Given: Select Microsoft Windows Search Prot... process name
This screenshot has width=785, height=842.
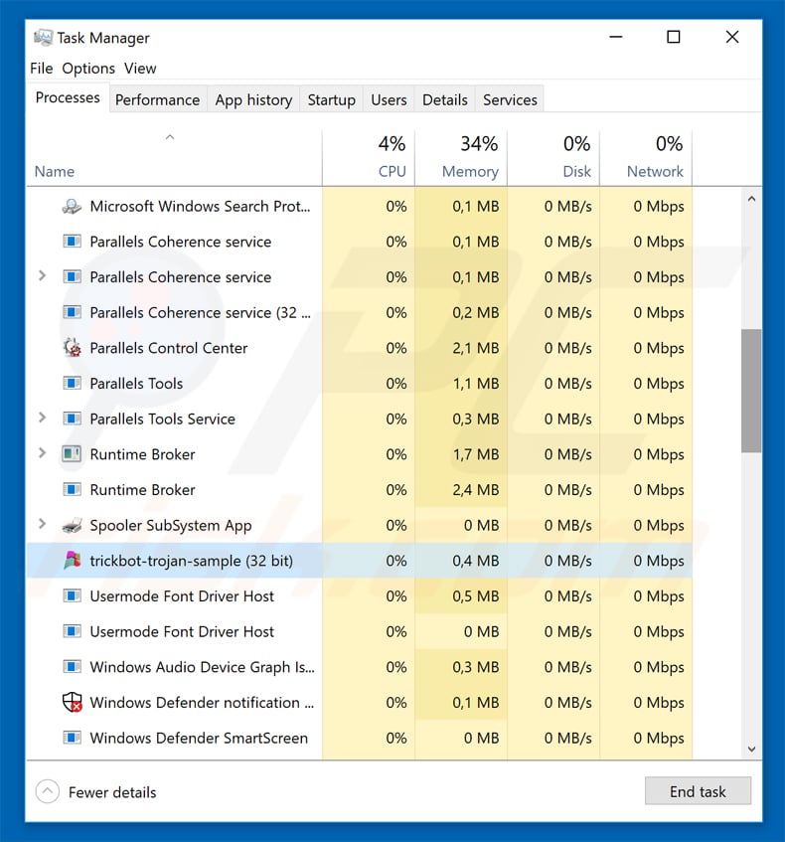Looking at the screenshot, I should tap(200, 206).
